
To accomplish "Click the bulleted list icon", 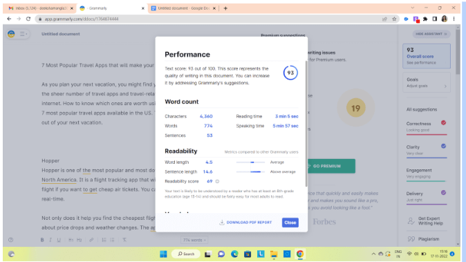I will [x=112, y=240].
